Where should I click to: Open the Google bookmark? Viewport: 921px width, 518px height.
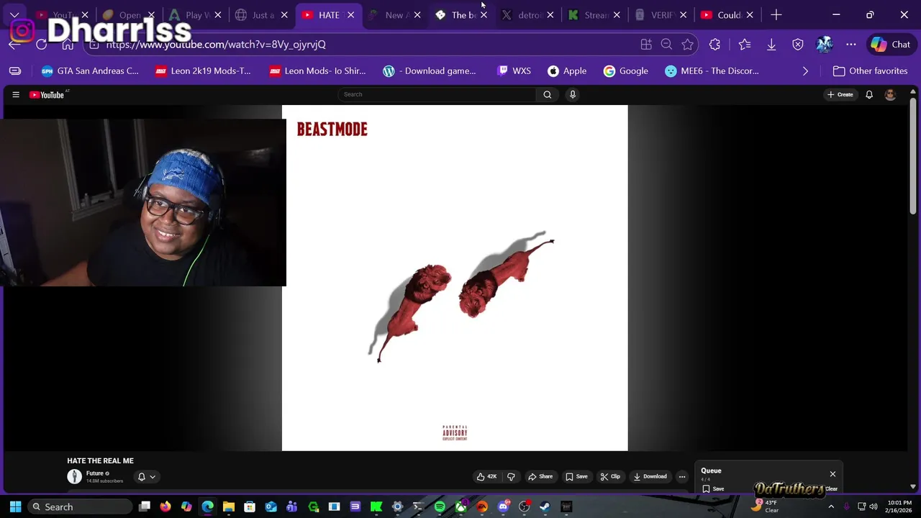626,71
